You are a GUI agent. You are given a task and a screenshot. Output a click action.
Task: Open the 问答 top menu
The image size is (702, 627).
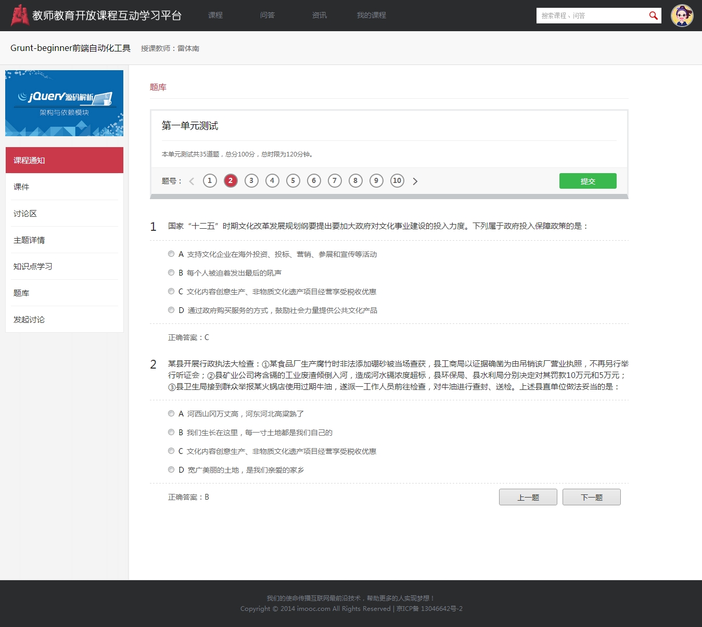tap(267, 15)
